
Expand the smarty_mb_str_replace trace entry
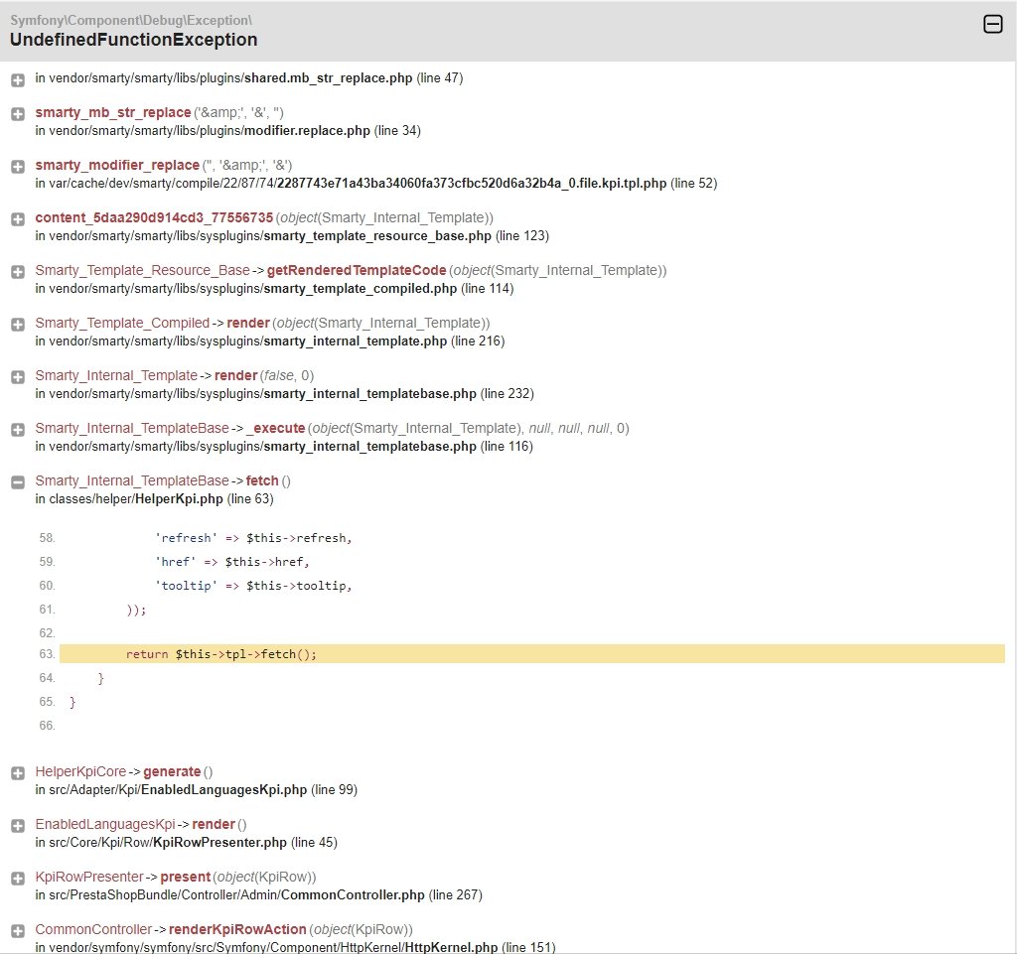[x=18, y=114]
